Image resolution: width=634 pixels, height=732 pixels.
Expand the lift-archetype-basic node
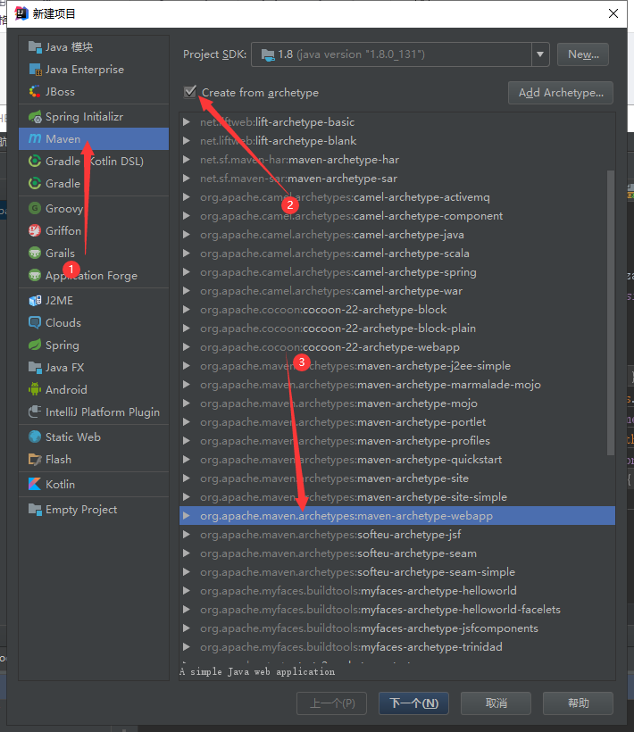click(x=187, y=121)
